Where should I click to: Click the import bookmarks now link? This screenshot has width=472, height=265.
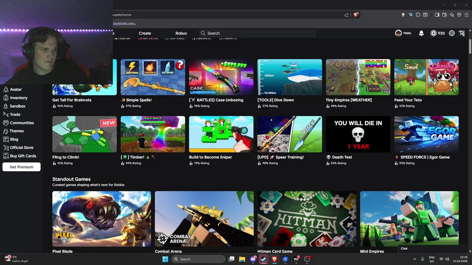124,23
